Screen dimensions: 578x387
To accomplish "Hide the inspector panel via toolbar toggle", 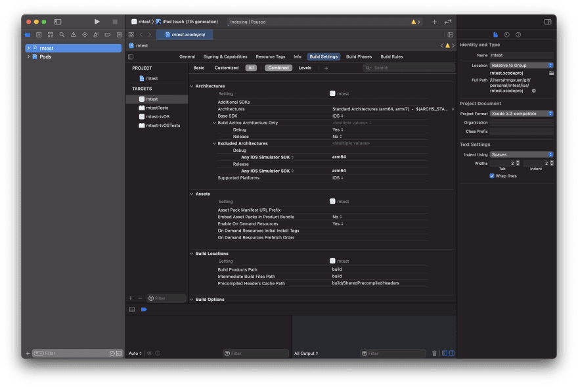I will click(548, 22).
